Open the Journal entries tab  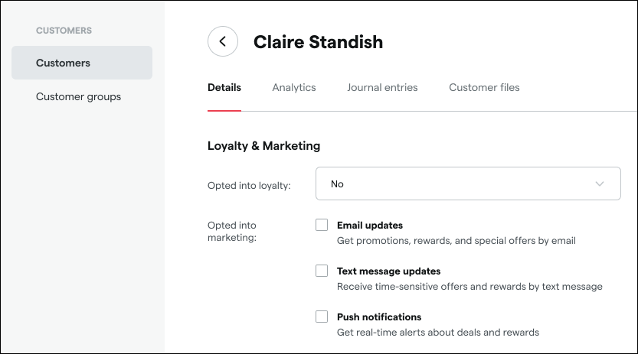point(382,88)
